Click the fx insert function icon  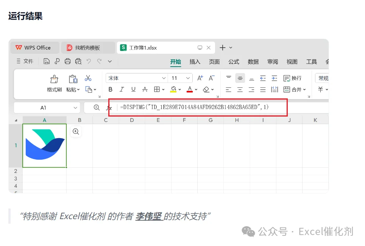(x=109, y=107)
